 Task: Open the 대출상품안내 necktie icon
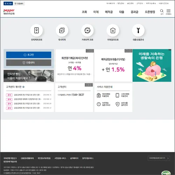point(138,30)
